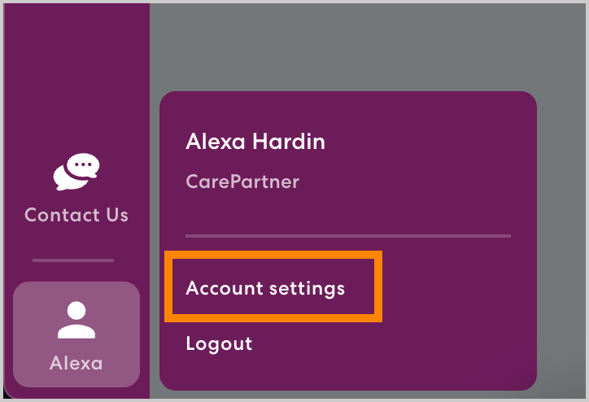
Task: Click the empty purple sidebar area above Contact Us
Action: point(76,73)
